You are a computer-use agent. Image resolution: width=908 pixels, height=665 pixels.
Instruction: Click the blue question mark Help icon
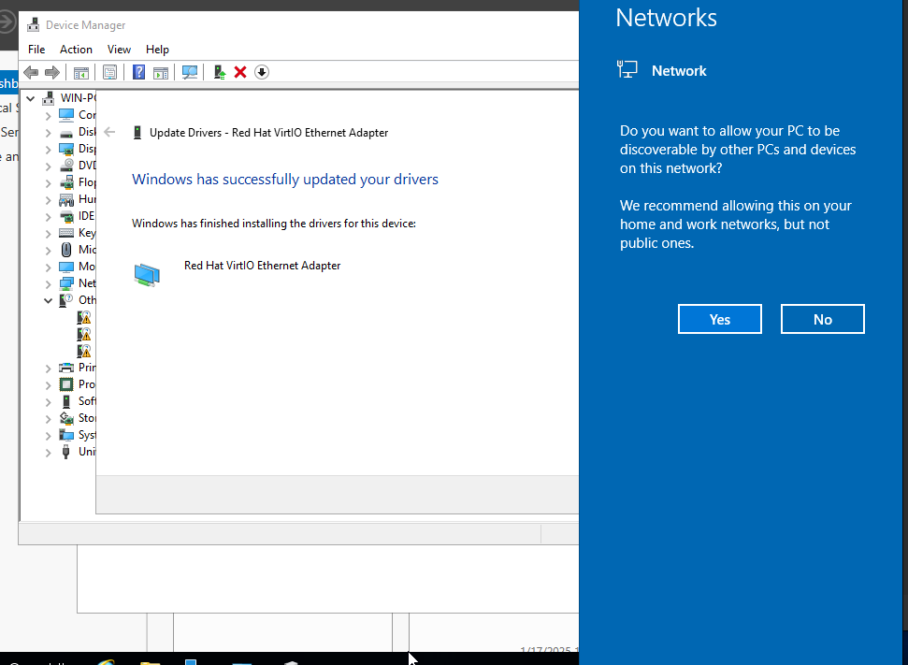139,72
